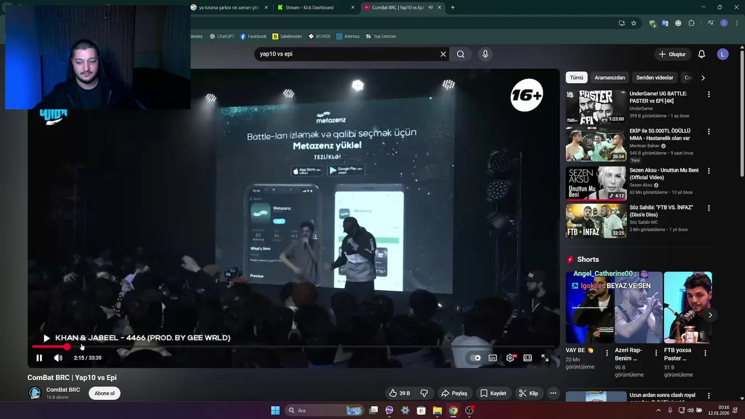745x419 pixels.
Task: Select the Tümü filter chip
Action: 576,77
